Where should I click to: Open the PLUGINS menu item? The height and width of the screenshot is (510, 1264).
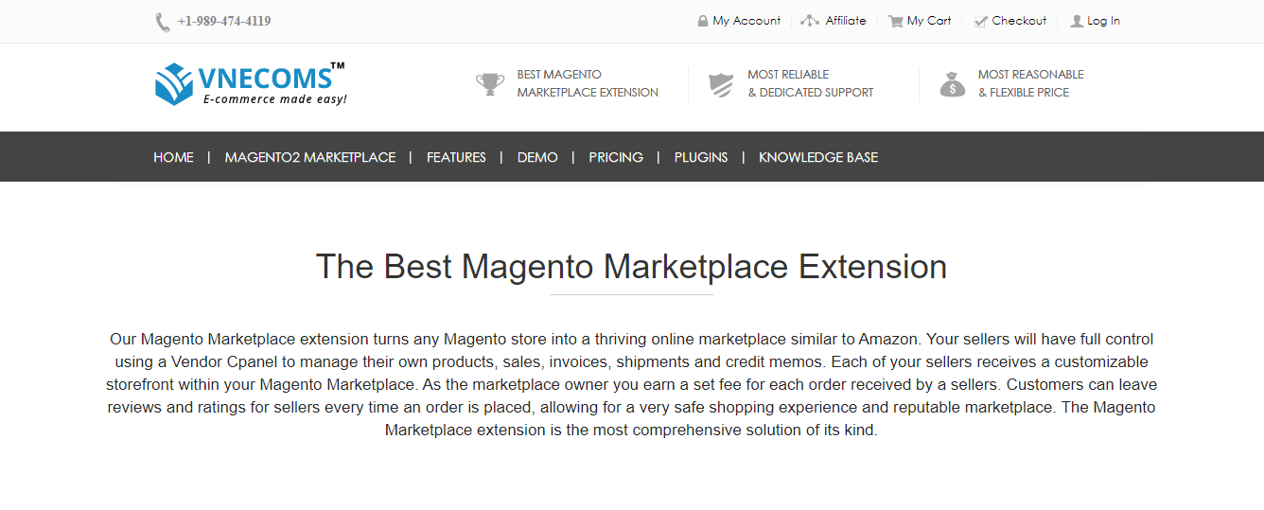click(x=701, y=157)
